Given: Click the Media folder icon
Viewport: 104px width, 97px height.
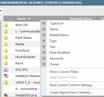Looking at the screenshot, I should 6,44.
